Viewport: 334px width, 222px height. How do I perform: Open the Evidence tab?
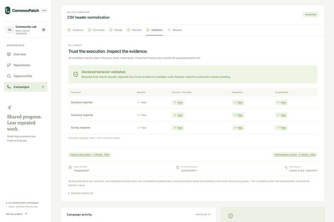(x=75, y=30)
